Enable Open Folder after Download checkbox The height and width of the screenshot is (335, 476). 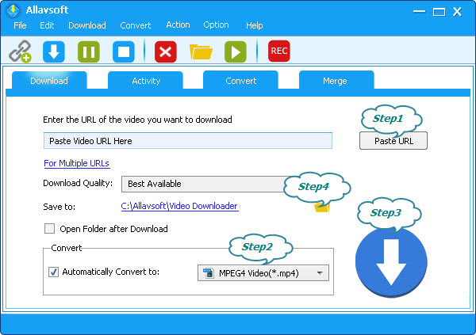point(49,229)
